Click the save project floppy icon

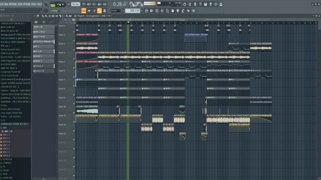click(x=206, y=4)
